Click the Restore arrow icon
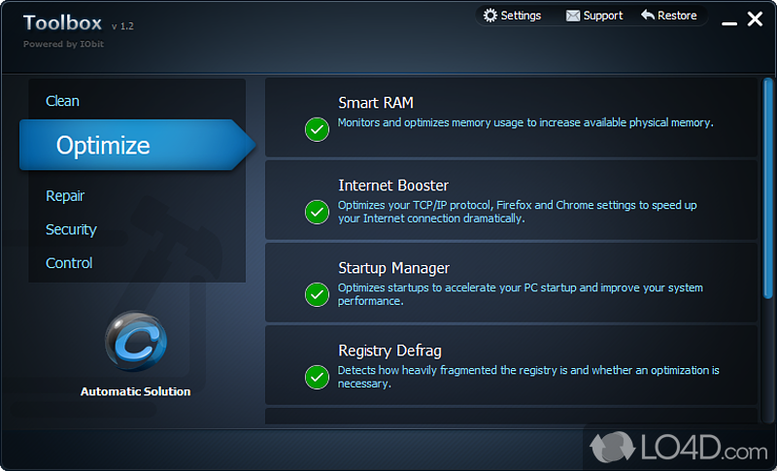Screen dimensions: 777x471 648,15
